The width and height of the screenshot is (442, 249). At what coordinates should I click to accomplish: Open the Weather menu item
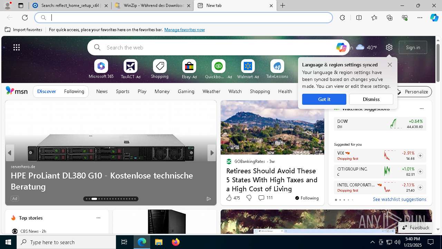click(211, 91)
